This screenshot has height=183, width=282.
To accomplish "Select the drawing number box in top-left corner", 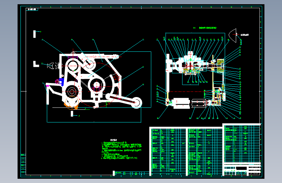I will click(x=32, y=9).
